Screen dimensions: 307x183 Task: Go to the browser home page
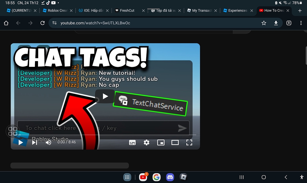click(6, 23)
